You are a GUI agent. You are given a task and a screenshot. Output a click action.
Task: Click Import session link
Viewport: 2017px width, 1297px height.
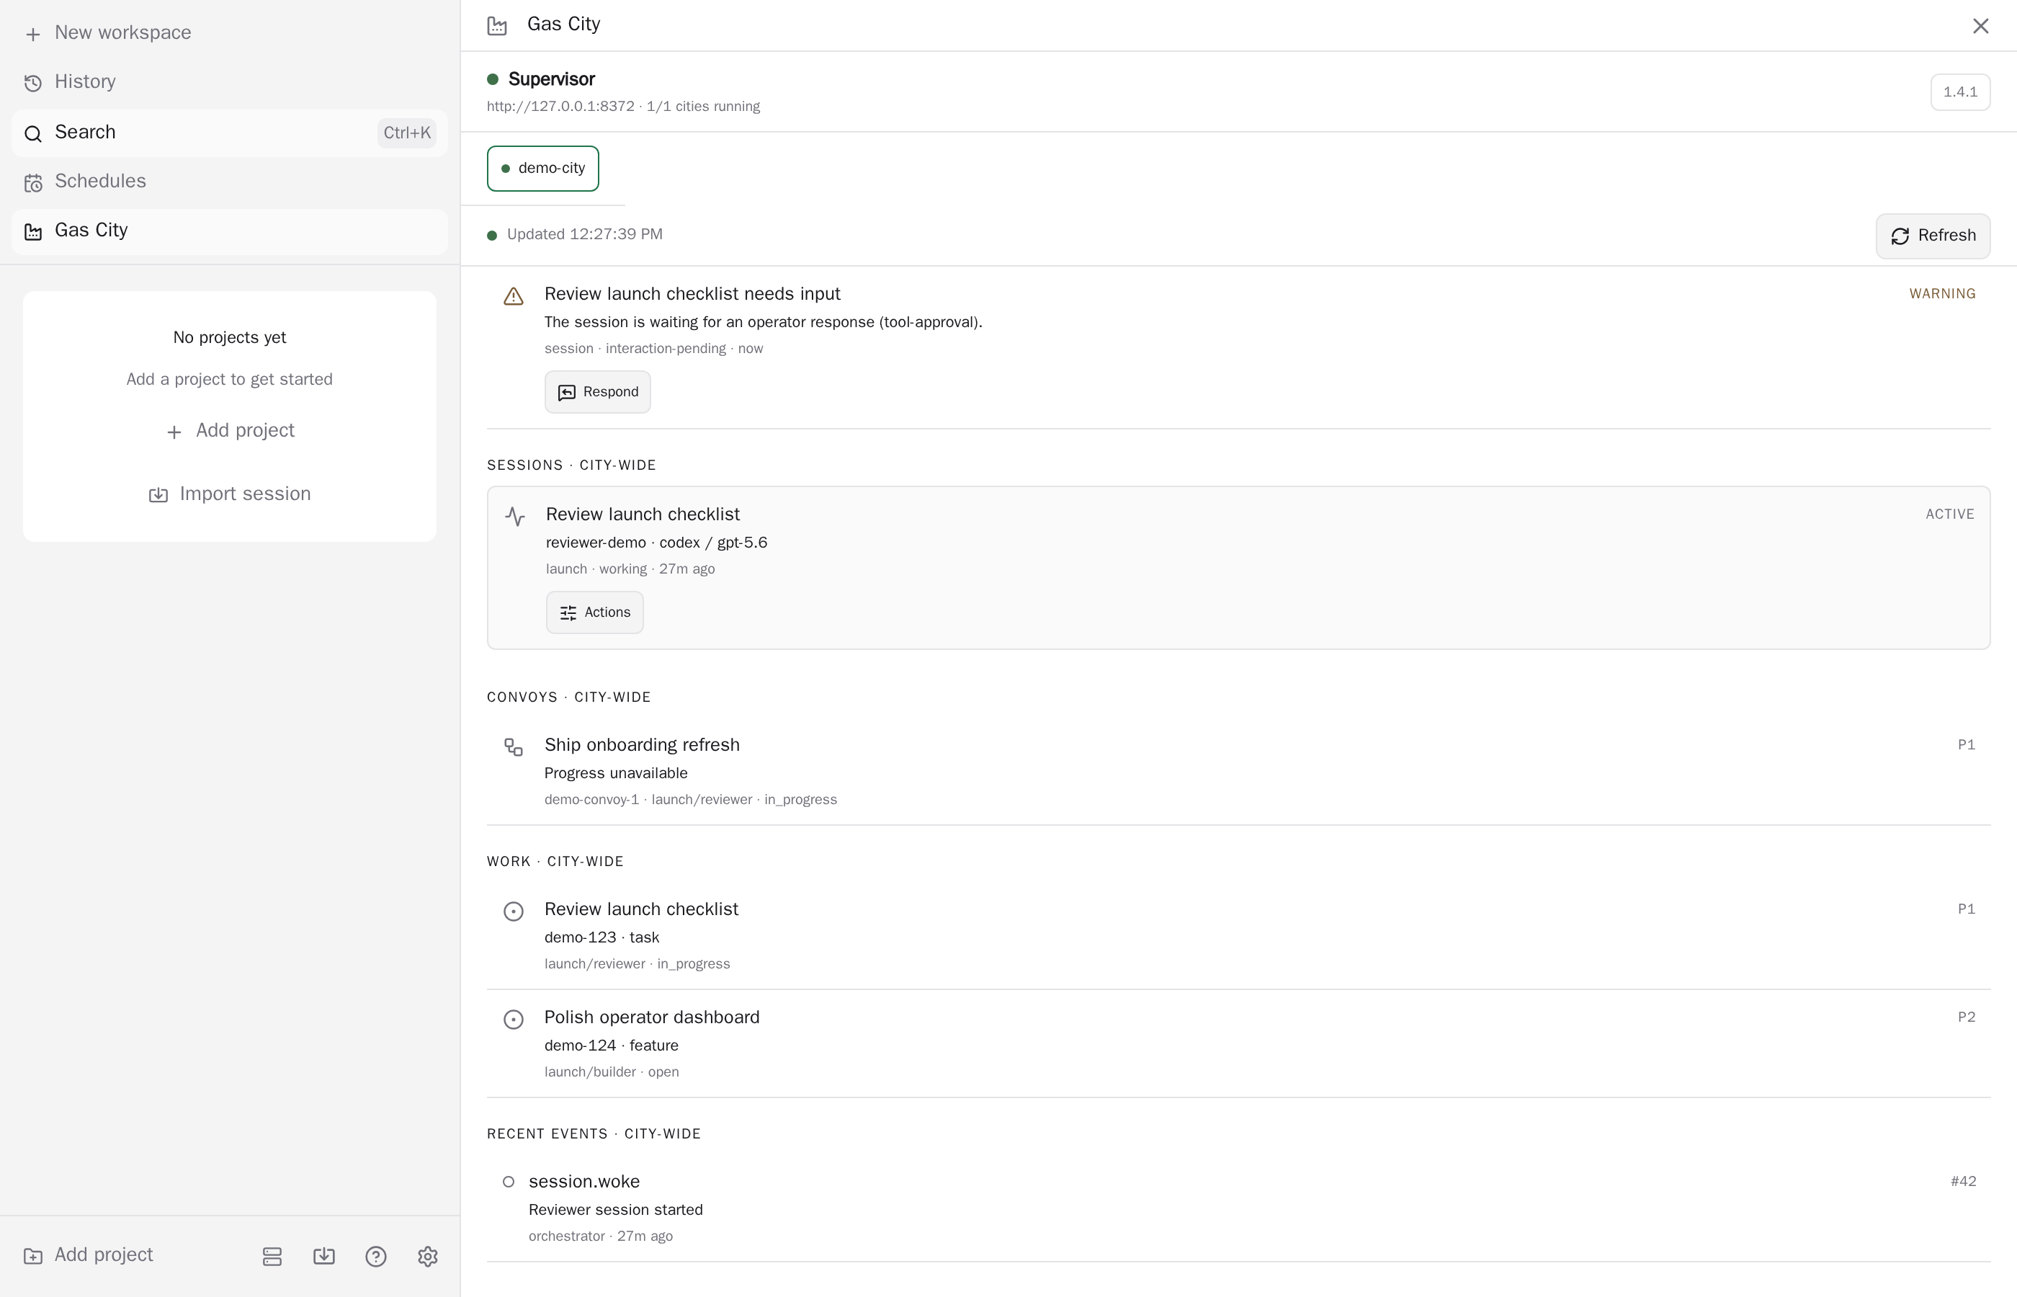pyautogui.click(x=230, y=494)
